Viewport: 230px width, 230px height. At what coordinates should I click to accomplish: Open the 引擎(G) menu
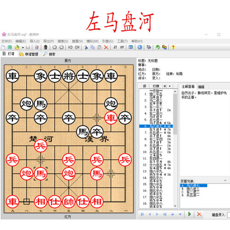108,41
